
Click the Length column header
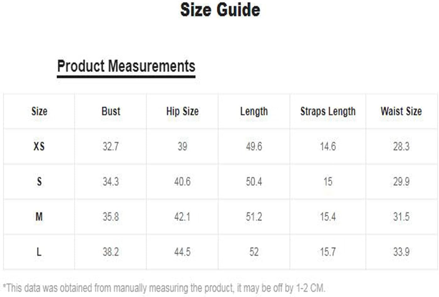[x=254, y=111]
